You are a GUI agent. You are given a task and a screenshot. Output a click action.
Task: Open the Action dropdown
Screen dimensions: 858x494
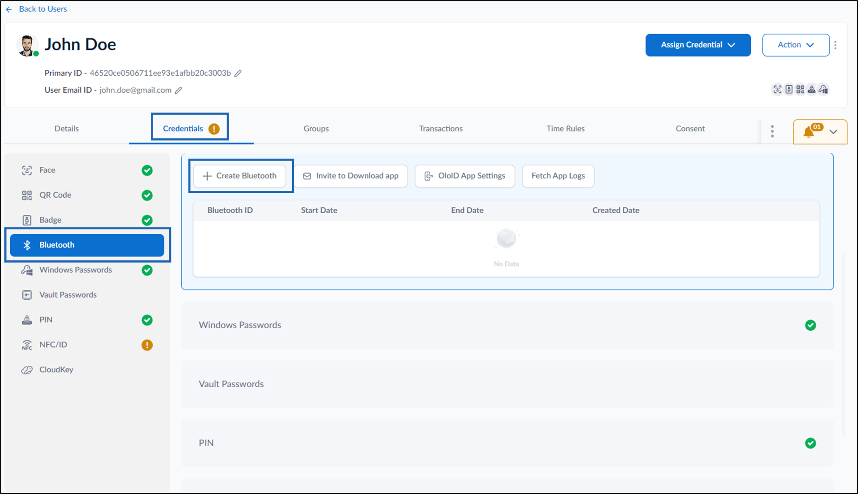coord(795,45)
